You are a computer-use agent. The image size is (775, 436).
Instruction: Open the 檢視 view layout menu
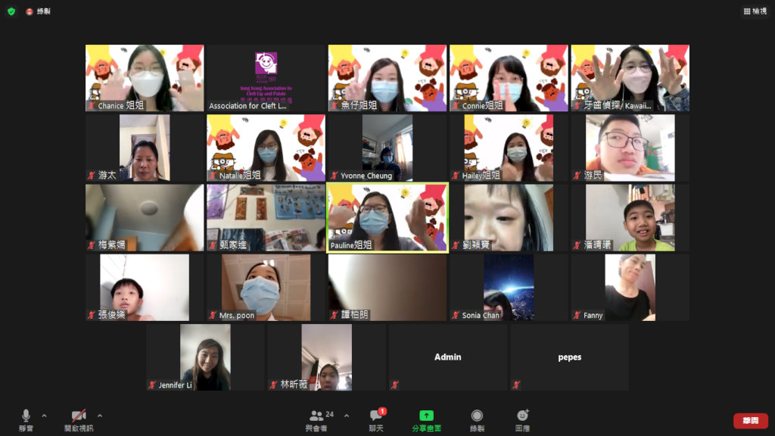click(x=755, y=11)
